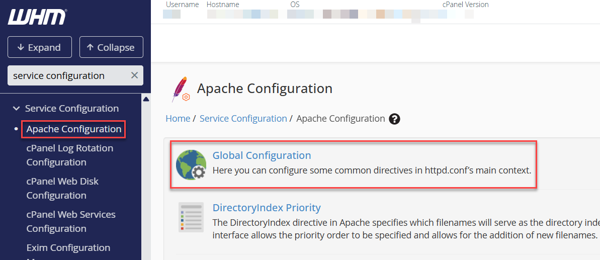Open the DirectoryIndex Priority link
The image size is (600, 260).
(267, 208)
